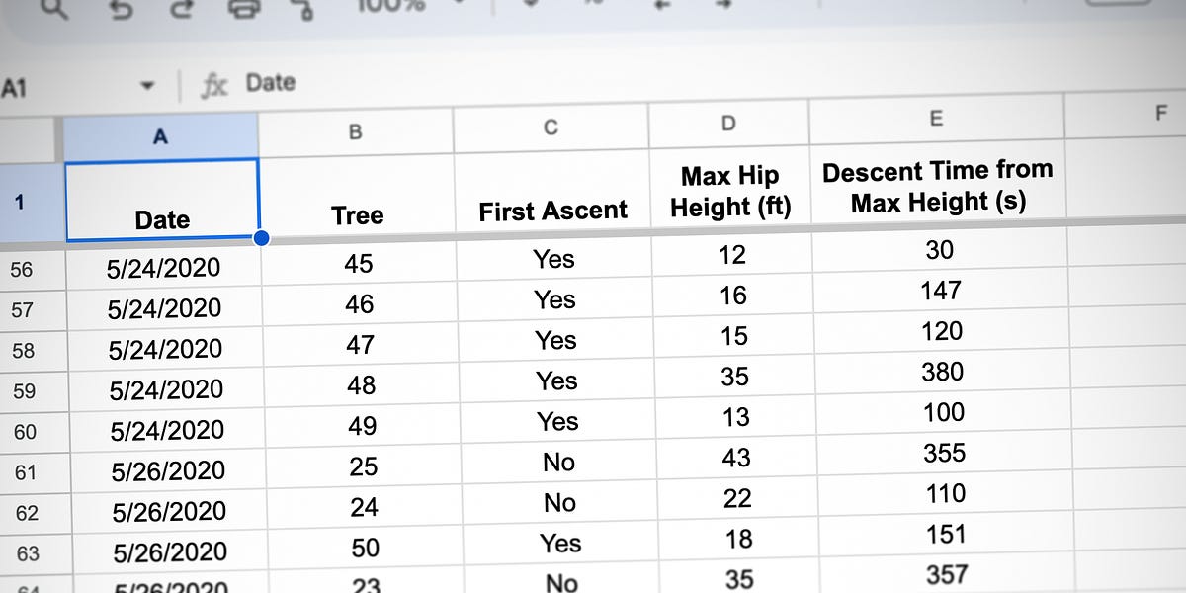Click the Redo icon

(183, 10)
